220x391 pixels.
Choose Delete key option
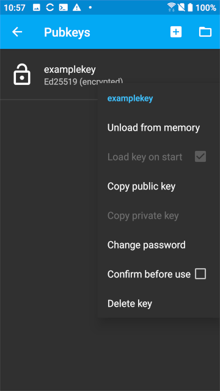(x=130, y=304)
